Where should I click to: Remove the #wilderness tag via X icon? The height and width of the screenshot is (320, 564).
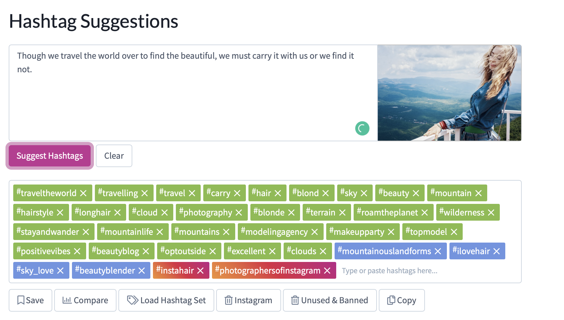pyautogui.click(x=491, y=213)
